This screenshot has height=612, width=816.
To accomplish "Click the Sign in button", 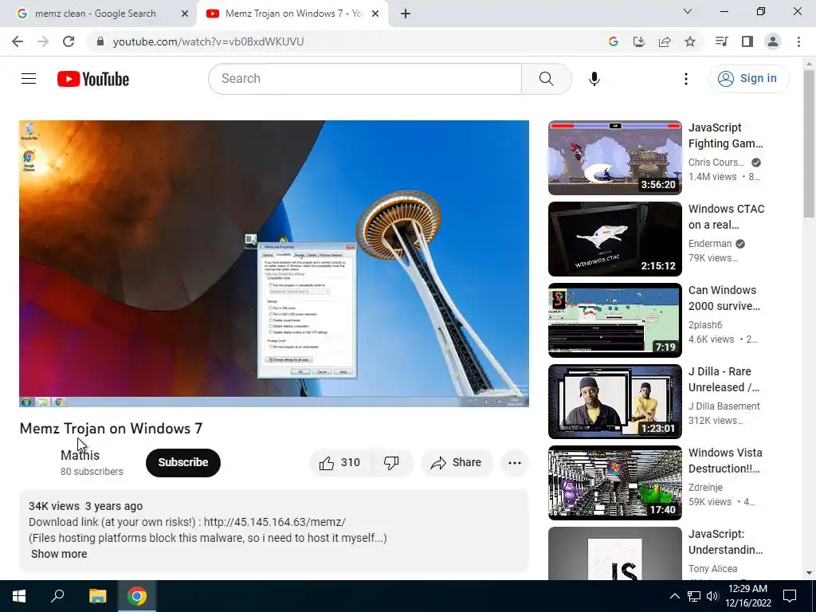I will tap(748, 79).
